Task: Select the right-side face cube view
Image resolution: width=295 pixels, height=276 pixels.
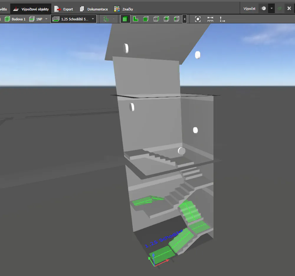Action: [166, 19]
